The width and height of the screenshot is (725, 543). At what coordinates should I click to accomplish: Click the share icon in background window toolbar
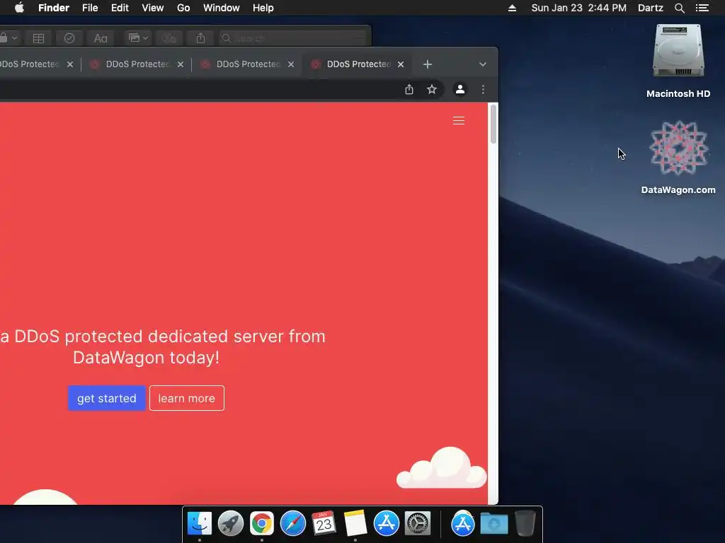200,38
